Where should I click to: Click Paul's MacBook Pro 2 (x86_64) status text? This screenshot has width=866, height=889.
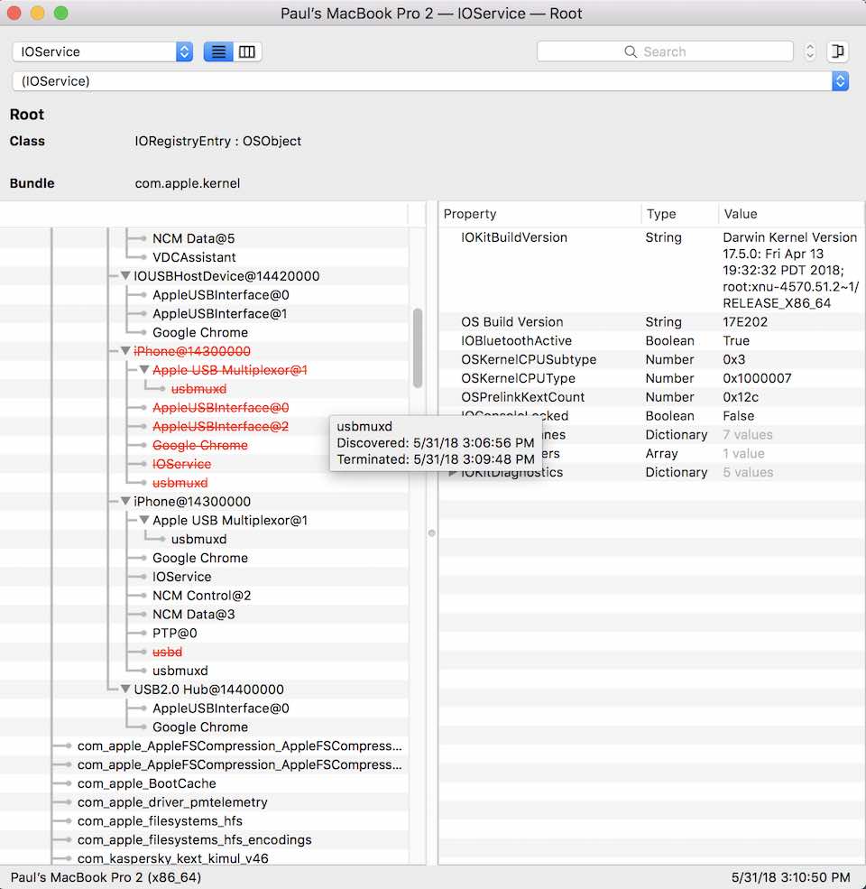pos(106,877)
